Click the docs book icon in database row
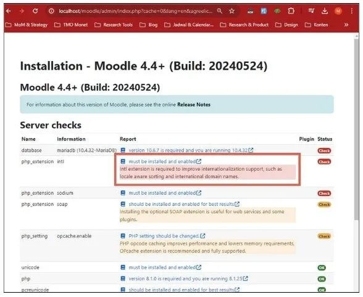The width and height of the screenshot is (363, 297). pos(123,150)
